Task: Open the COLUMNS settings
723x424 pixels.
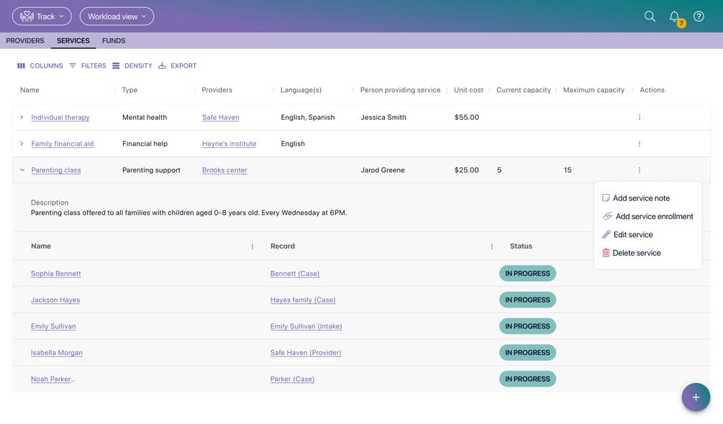Action: pos(40,66)
